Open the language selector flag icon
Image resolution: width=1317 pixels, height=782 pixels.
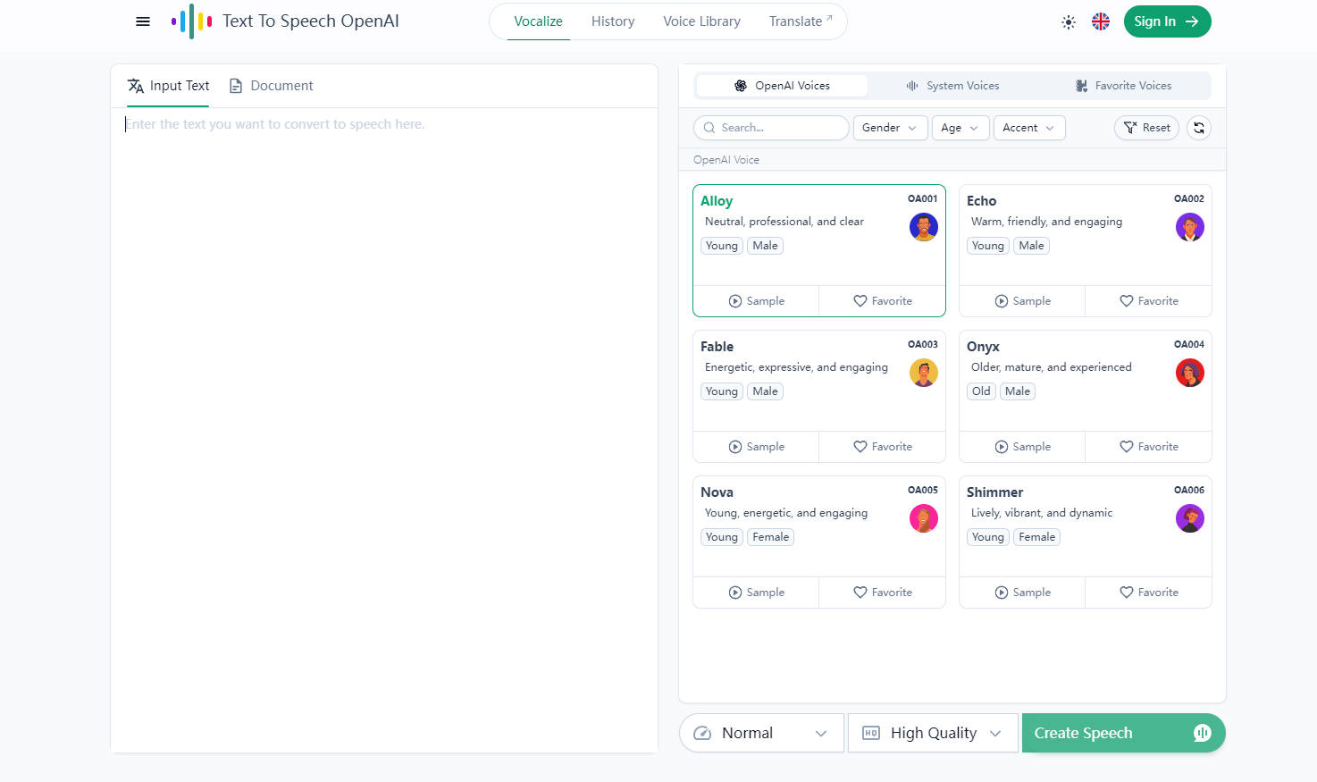tap(1100, 21)
